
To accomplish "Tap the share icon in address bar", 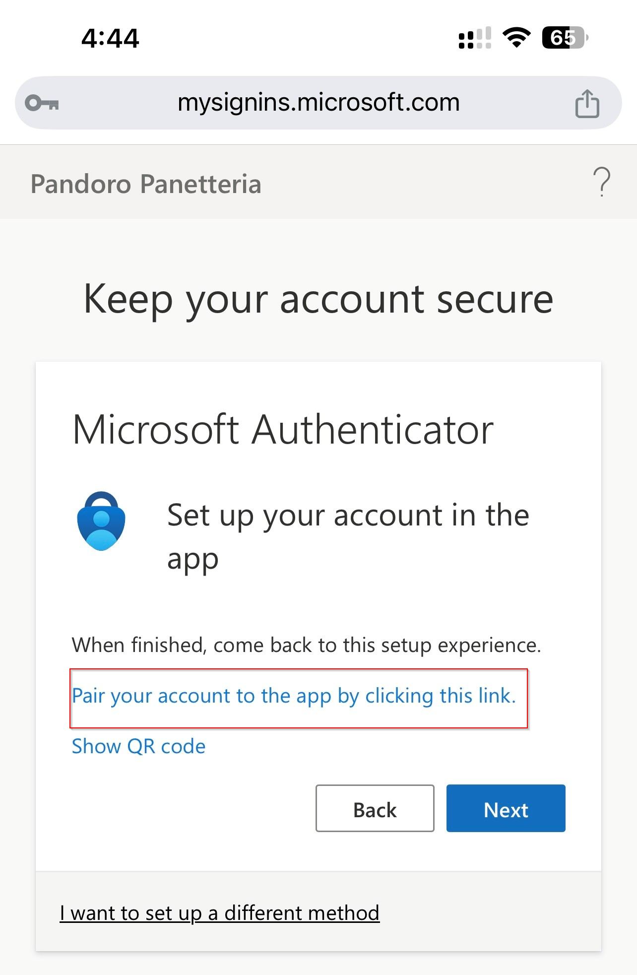I will [x=587, y=103].
